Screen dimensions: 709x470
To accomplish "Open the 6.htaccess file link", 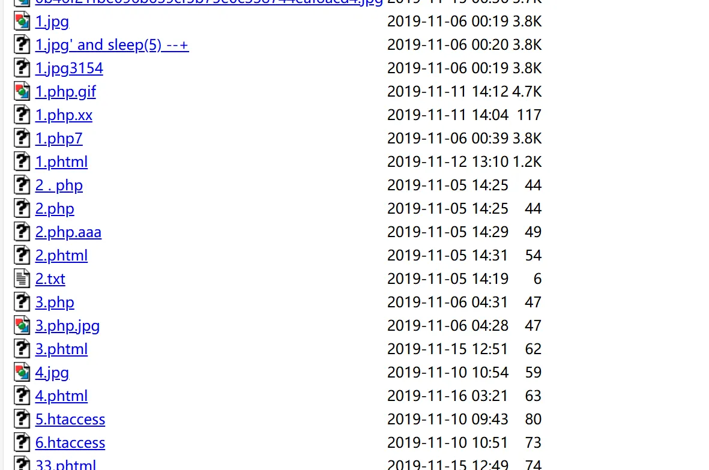I will click(70, 442).
